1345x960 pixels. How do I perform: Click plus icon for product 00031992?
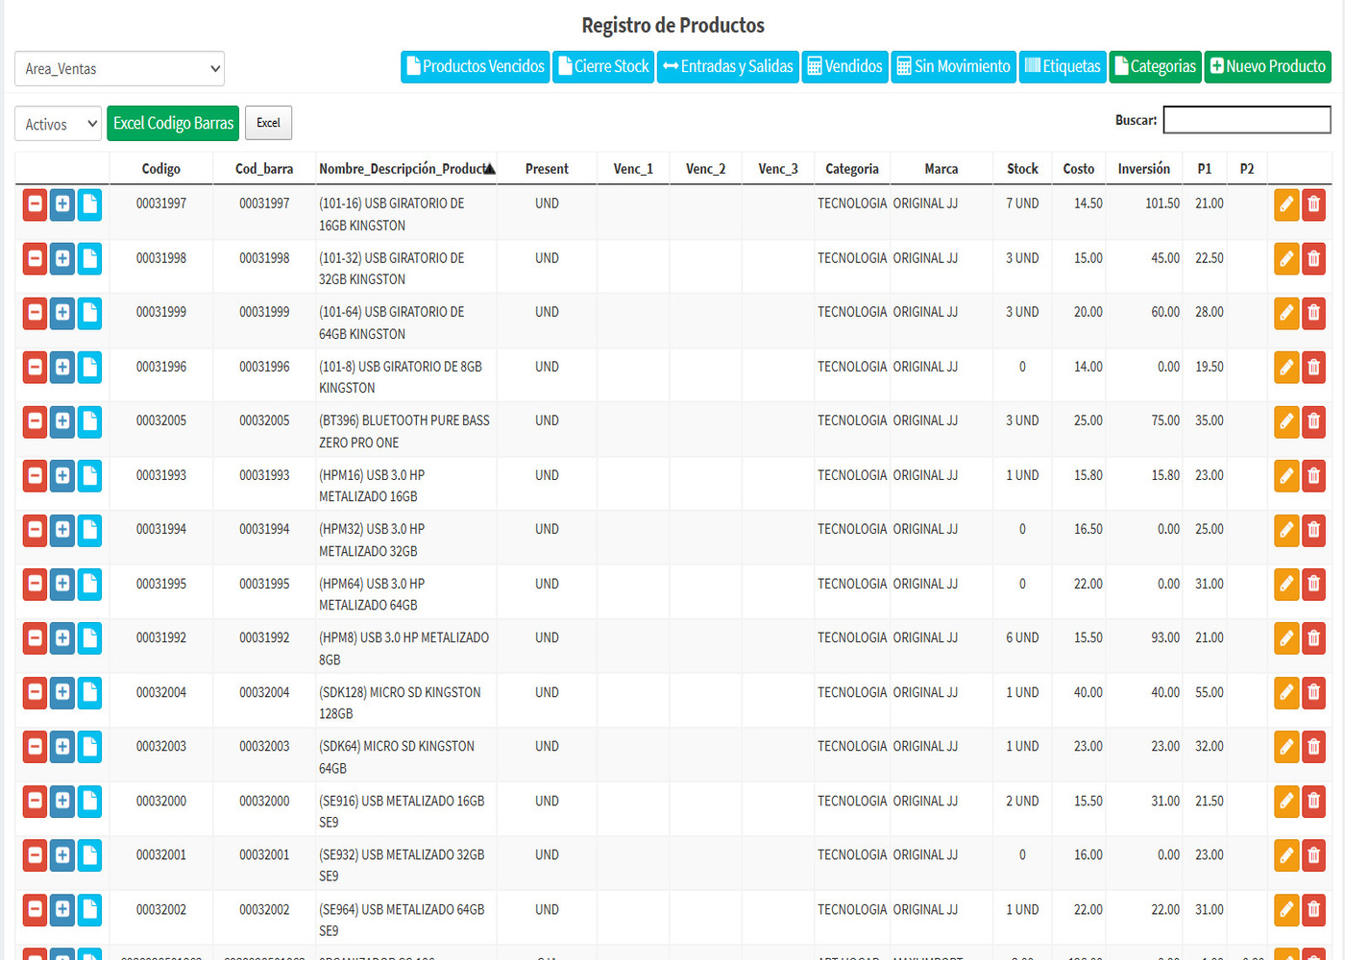(62, 638)
